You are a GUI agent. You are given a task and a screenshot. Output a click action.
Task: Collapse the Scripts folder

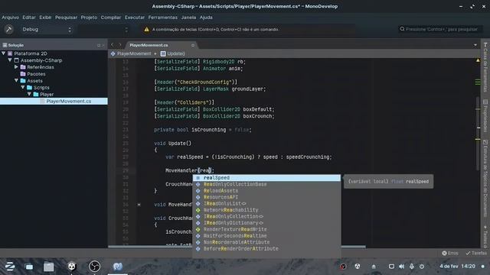(23, 87)
